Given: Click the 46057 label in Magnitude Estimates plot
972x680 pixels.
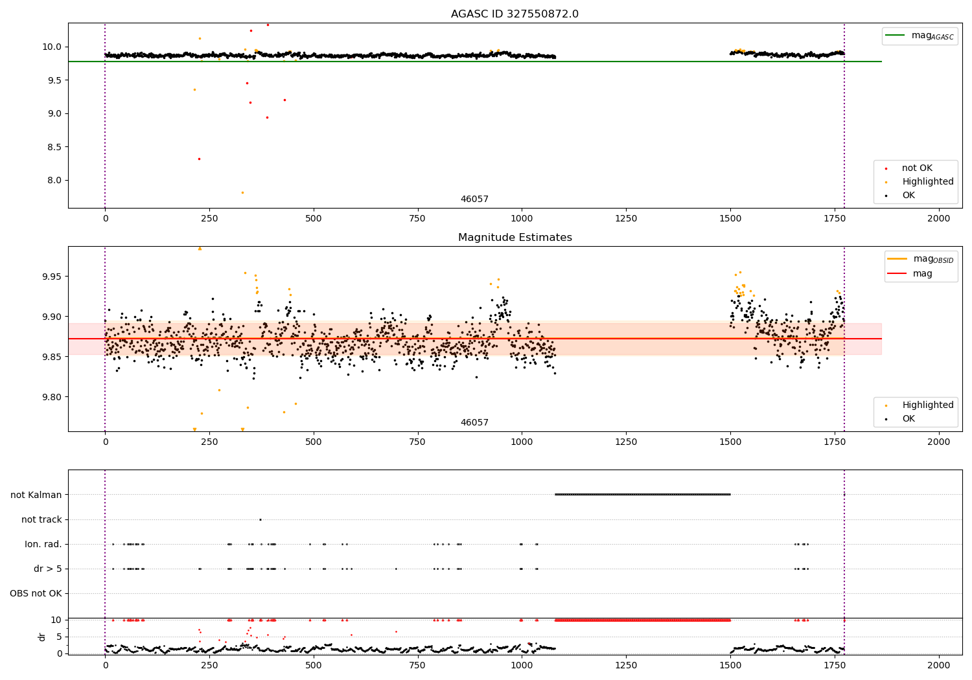Looking at the screenshot, I should [474, 423].
